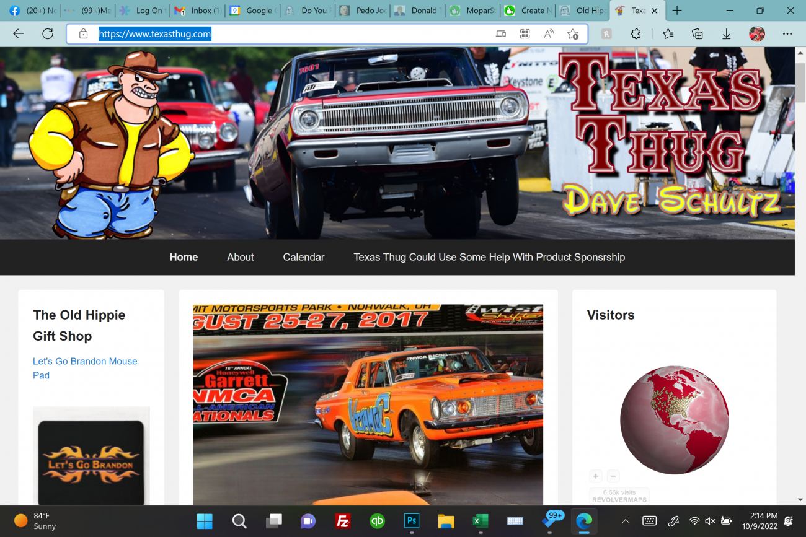Zoom out the visitors globe with minus

(x=613, y=476)
